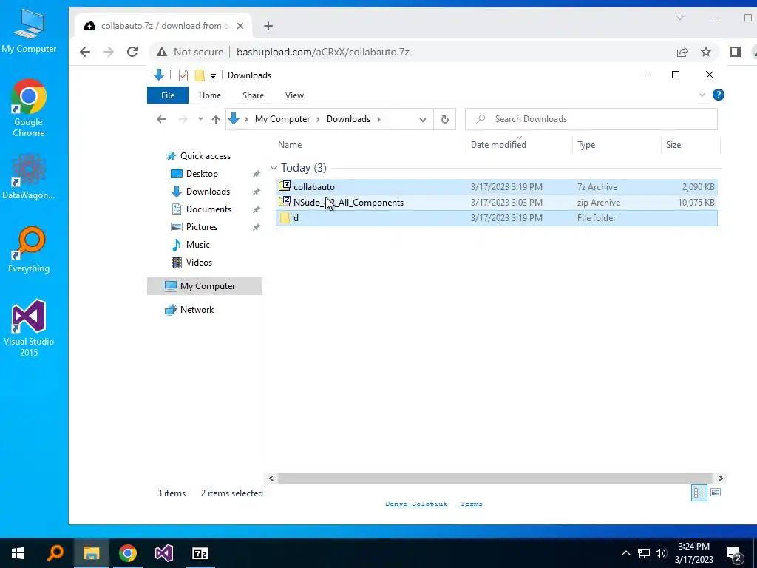The image size is (757, 568).
Task: Open Pictures in Quick access
Action: coord(201,227)
